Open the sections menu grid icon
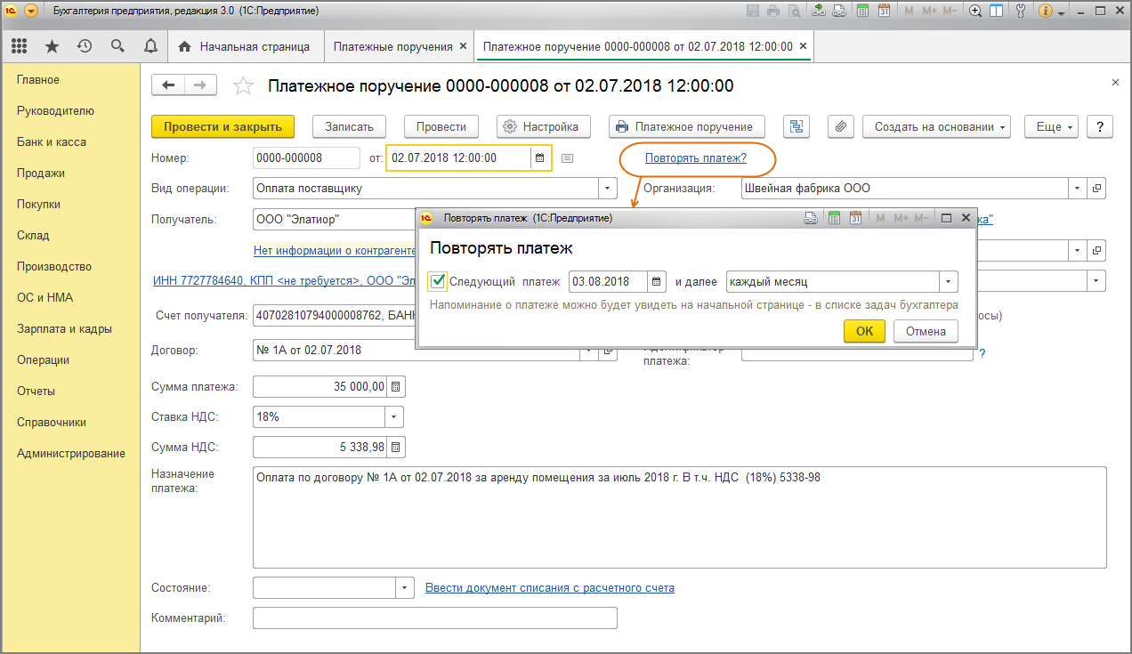 pos(20,46)
